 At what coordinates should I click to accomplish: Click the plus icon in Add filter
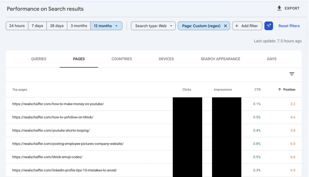pos(237,26)
